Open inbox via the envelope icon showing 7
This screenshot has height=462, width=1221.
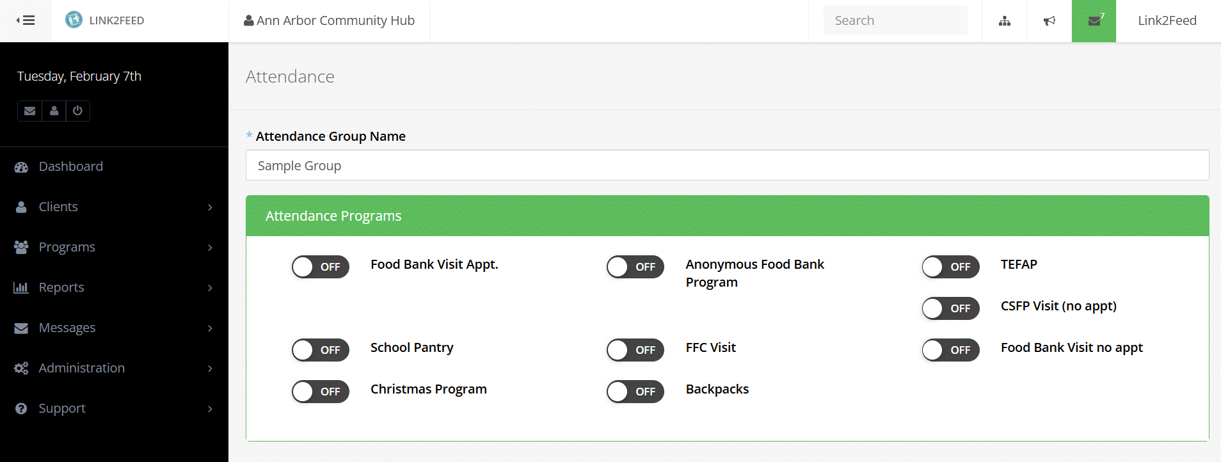(1093, 20)
